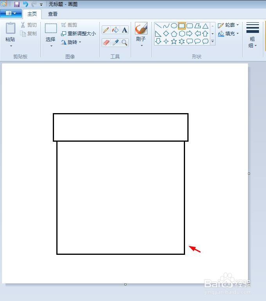Image resolution: width=266 pixels, height=301 pixels.
Task: Pick the Six-point star shape
Action: point(182,41)
